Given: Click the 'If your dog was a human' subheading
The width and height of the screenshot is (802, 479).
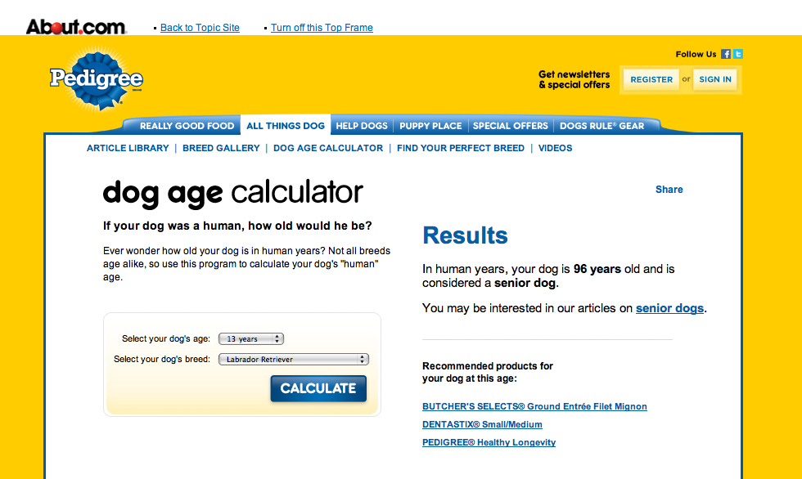Looking at the screenshot, I should [x=237, y=226].
